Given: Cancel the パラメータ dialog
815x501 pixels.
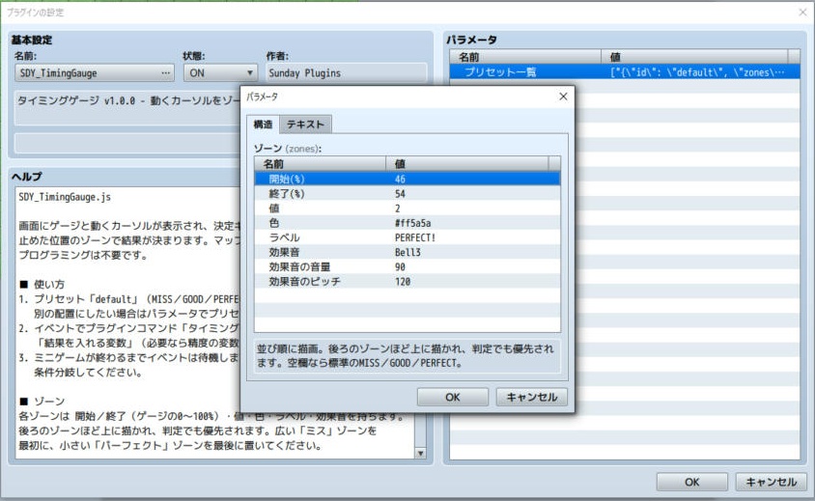Looking at the screenshot, I should [x=531, y=397].
